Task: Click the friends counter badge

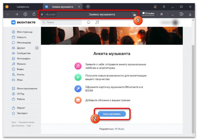Action: pos(37,48)
